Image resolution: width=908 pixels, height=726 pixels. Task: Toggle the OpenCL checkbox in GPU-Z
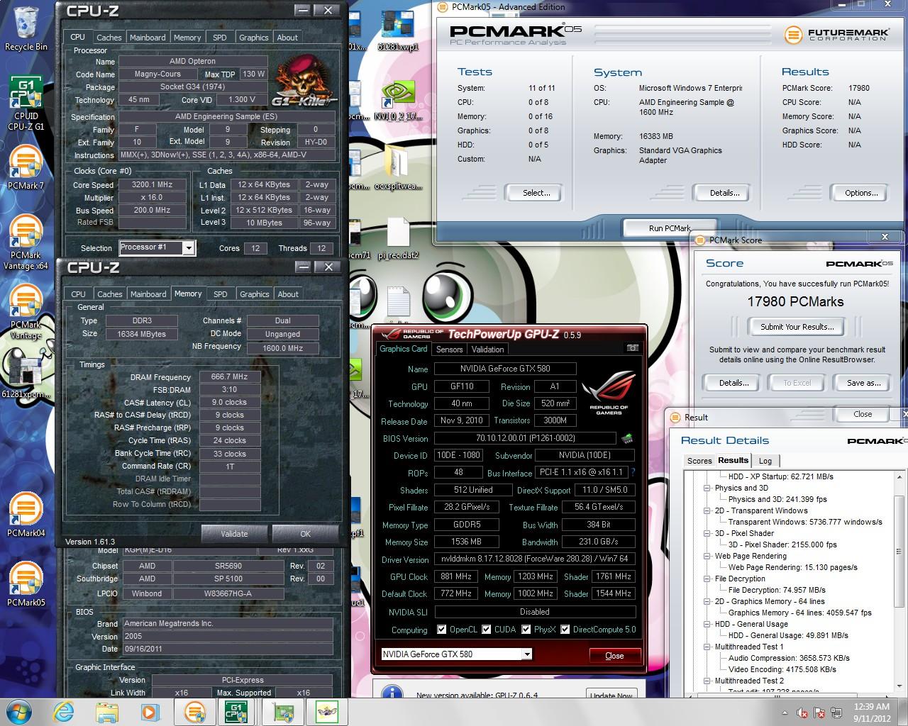pos(442,630)
